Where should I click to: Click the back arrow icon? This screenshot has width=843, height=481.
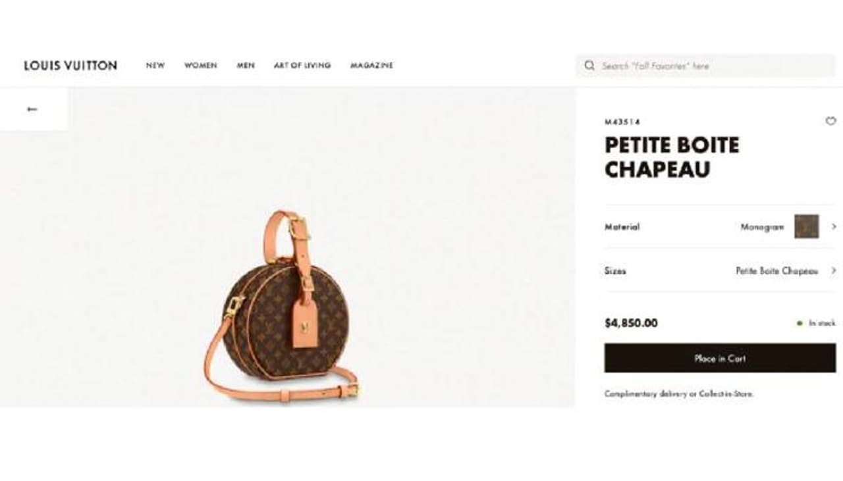[x=32, y=109]
